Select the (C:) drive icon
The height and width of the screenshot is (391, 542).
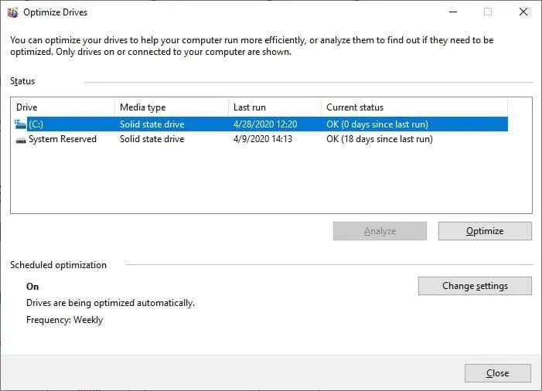pos(20,124)
